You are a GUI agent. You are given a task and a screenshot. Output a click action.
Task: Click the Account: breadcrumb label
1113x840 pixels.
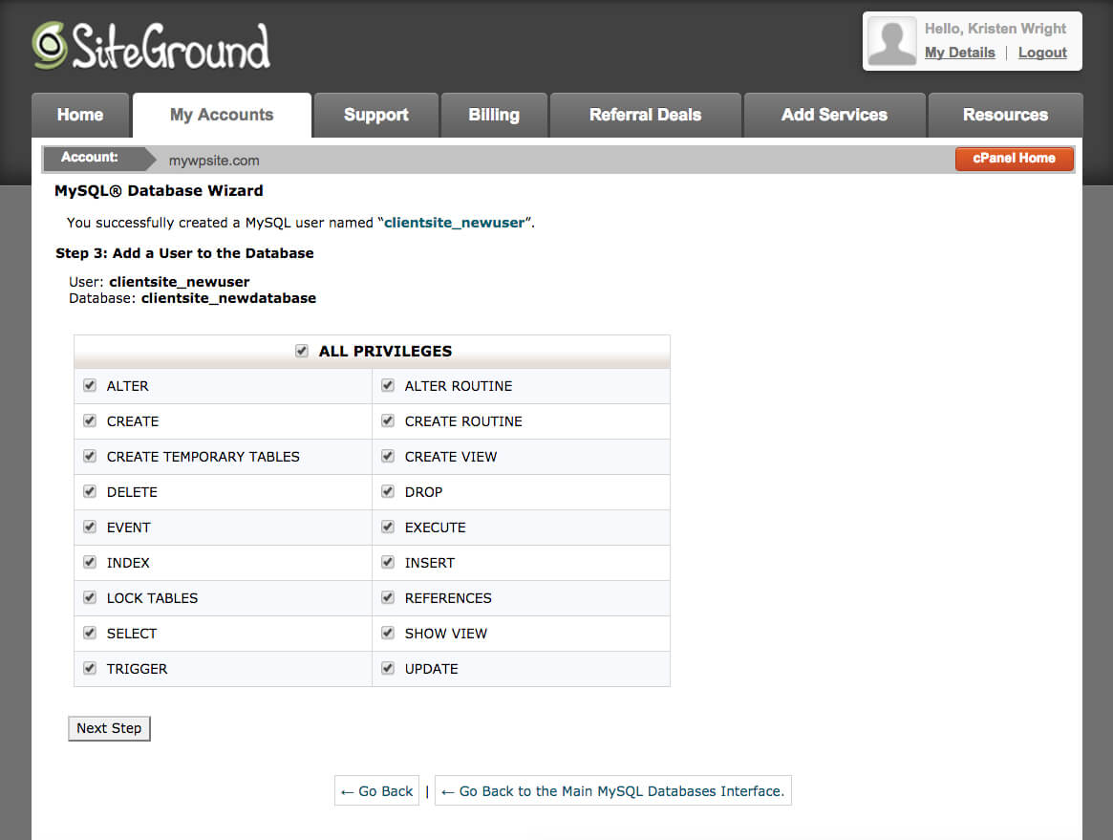click(90, 157)
